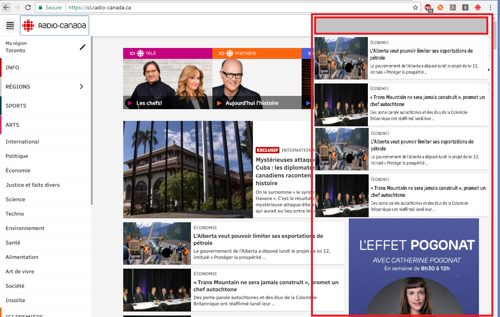Click the Radio-Canada logo
500x317 pixels.
pos(55,26)
